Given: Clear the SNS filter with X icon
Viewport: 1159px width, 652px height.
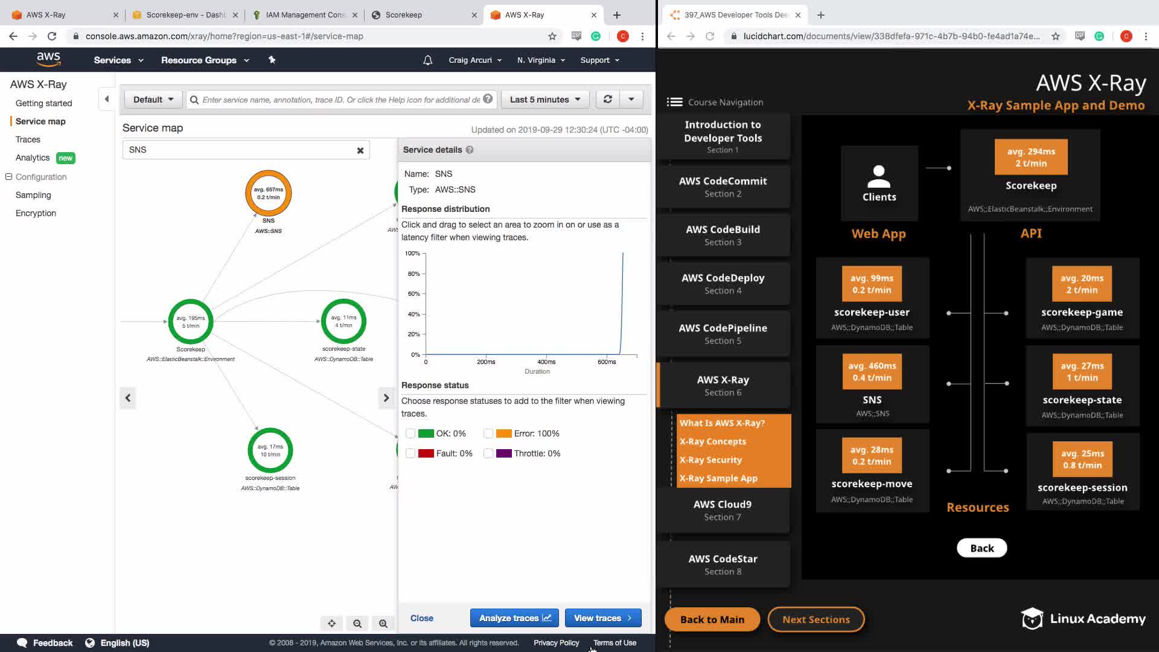Looking at the screenshot, I should coord(360,150).
